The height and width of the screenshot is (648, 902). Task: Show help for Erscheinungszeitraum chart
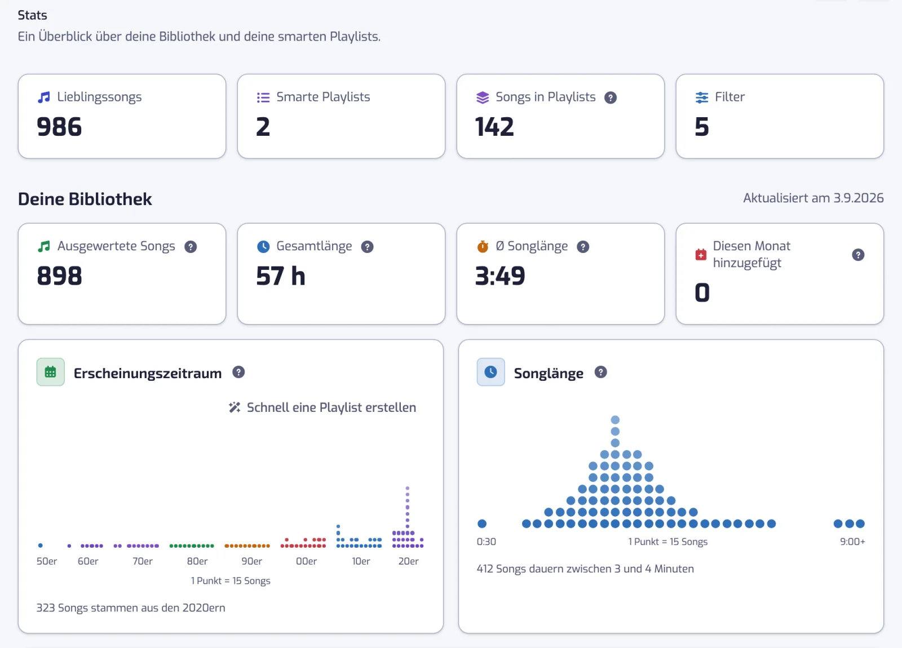[239, 372]
